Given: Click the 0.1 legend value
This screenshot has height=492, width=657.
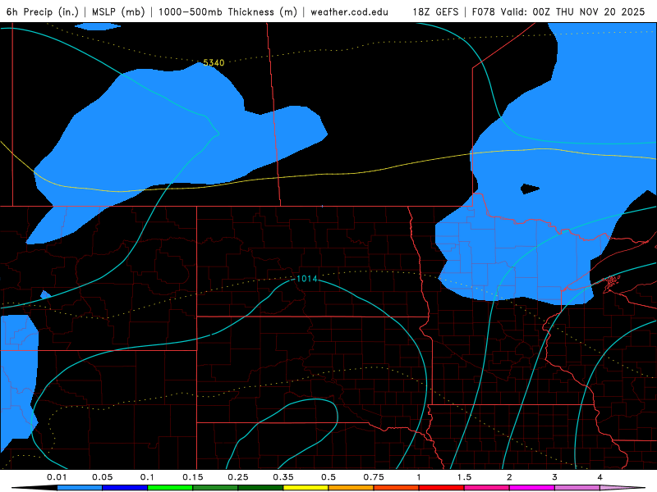Looking at the screenshot, I should 147,477.
